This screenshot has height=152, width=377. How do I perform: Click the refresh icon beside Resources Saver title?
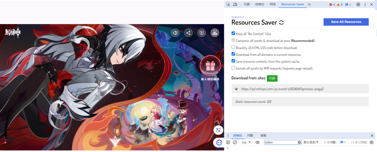click(x=281, y=22)
